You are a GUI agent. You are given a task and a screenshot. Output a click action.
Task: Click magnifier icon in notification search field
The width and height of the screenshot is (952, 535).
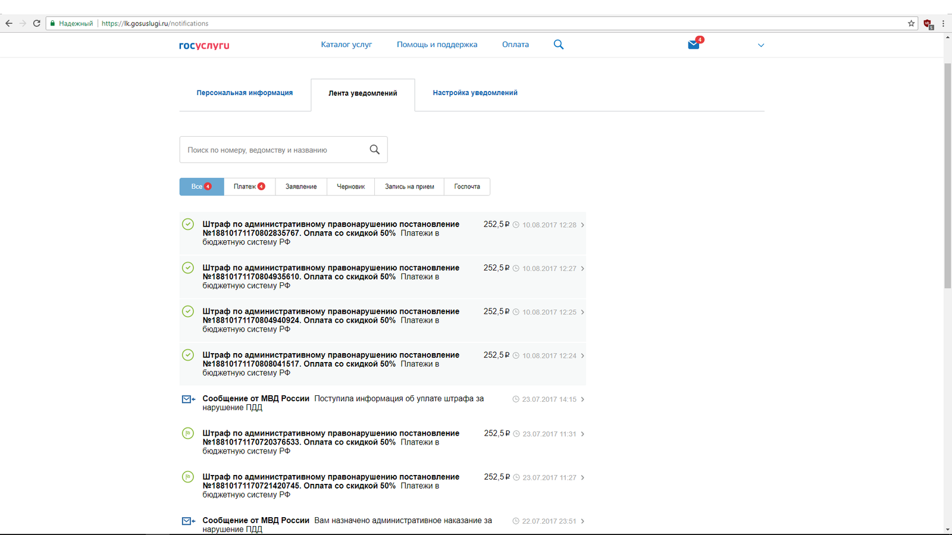374,149
